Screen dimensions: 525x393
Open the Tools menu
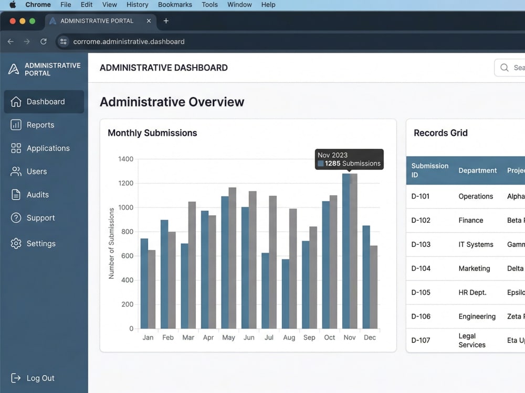coord(209,5)
